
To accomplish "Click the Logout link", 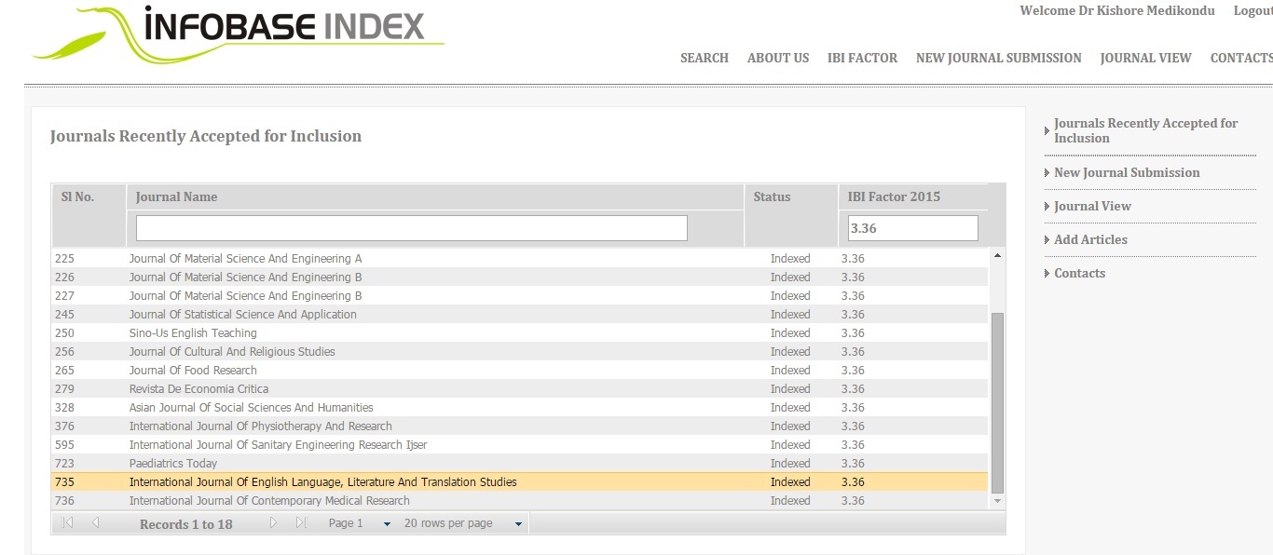I will click(1252, 10).
